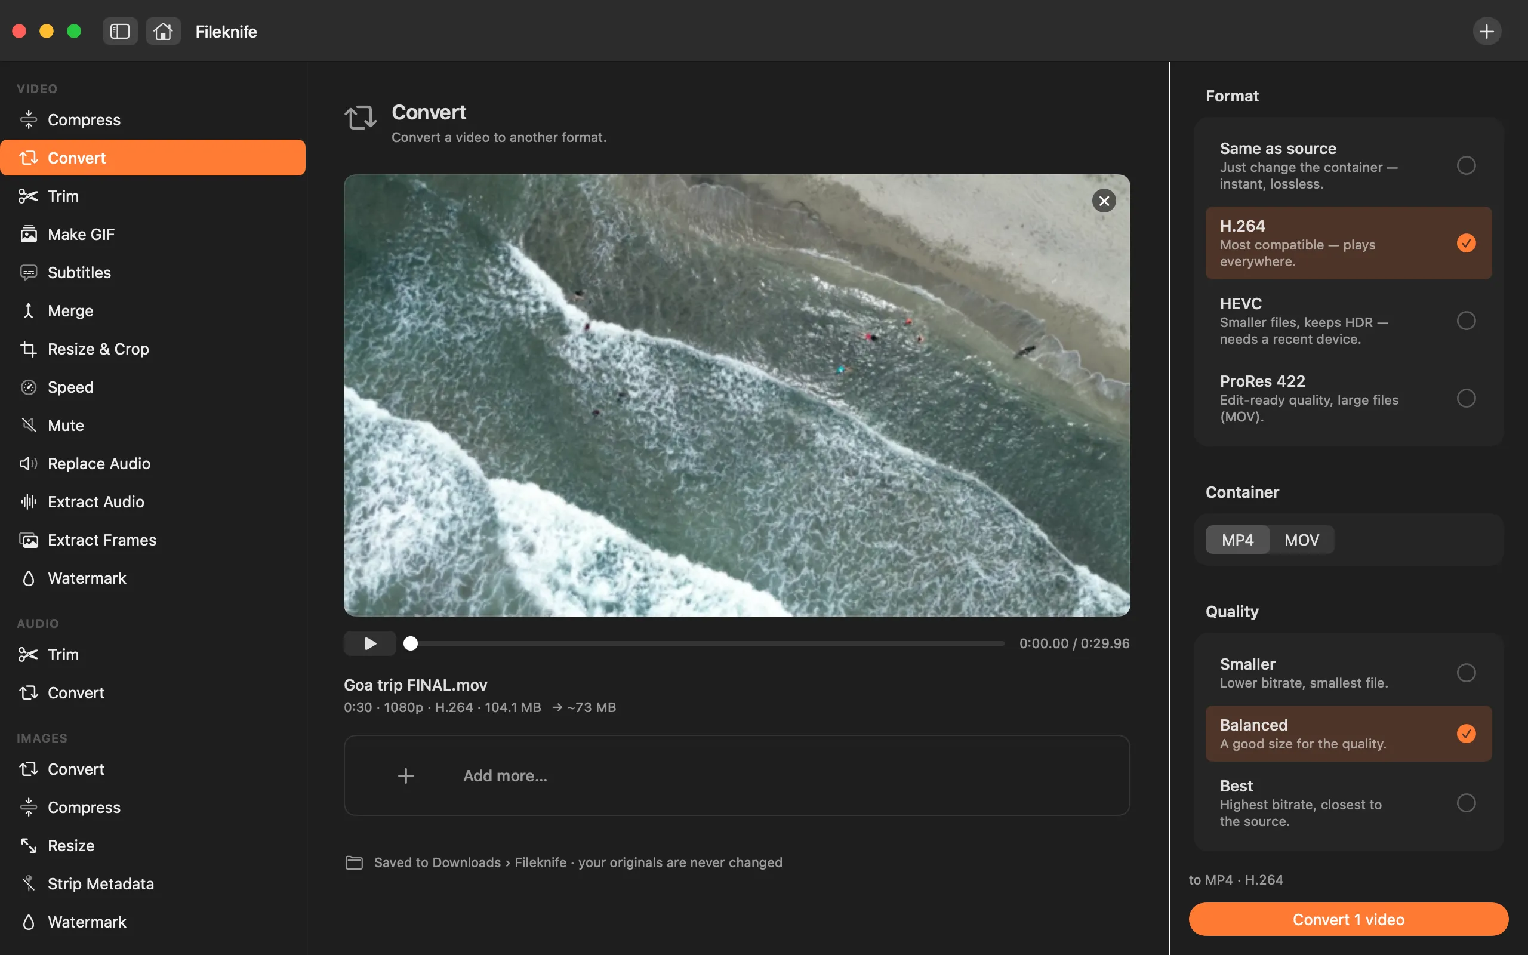
Task: Open the home screen icon
Action: pos(163,31)
